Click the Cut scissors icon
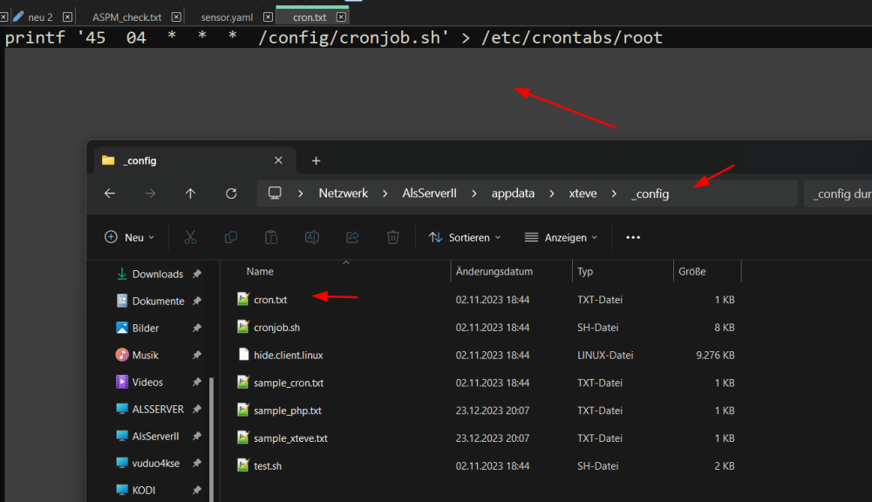The width and height of the screenshot is (872, 502). [x=190, y=237]
